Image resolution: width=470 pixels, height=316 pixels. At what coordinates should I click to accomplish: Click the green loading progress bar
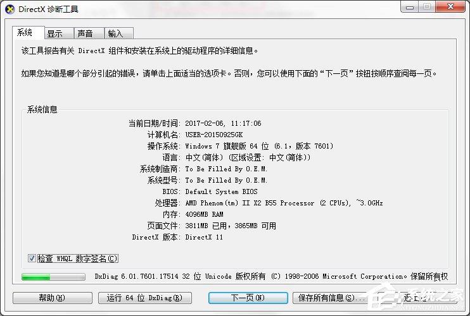click(x=53, y=277)
